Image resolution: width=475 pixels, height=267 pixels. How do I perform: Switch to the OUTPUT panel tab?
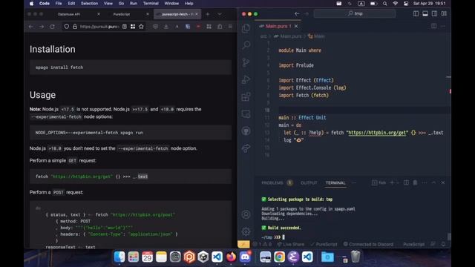(309, 183)
